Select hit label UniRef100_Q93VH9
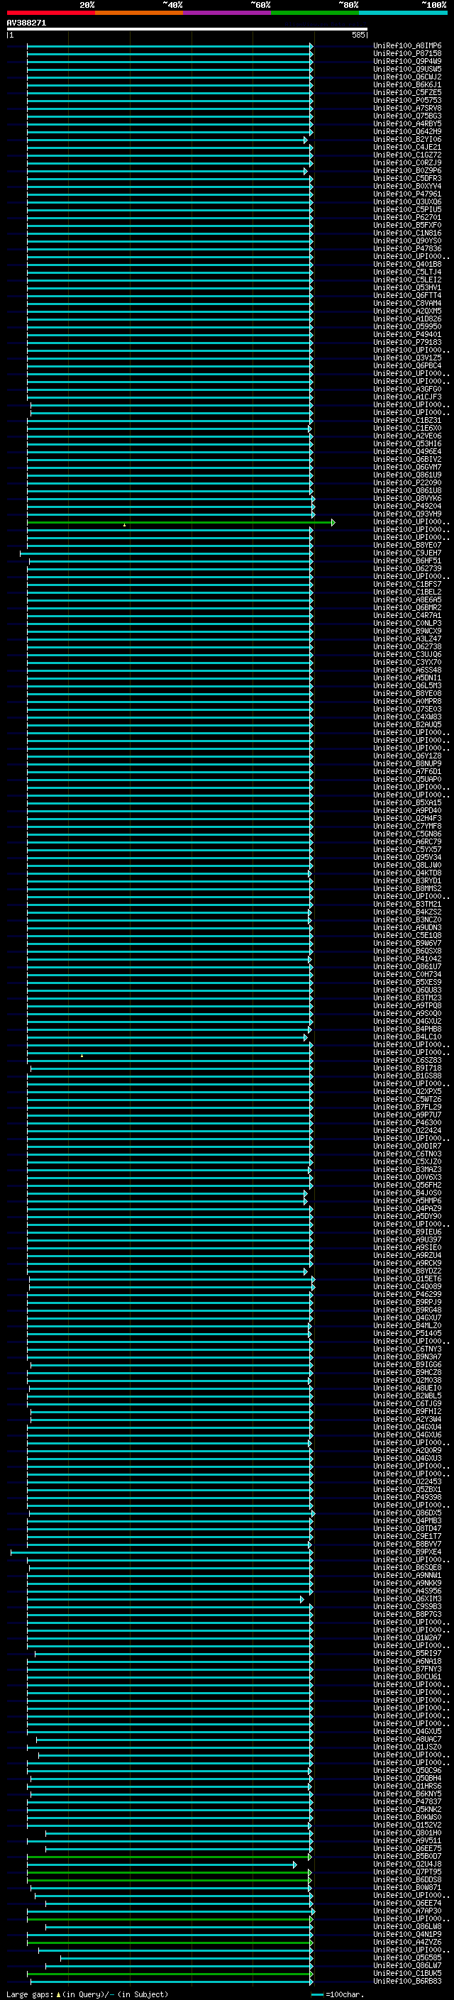Viewport: 454px width, 2000px height. pos(407,514)
